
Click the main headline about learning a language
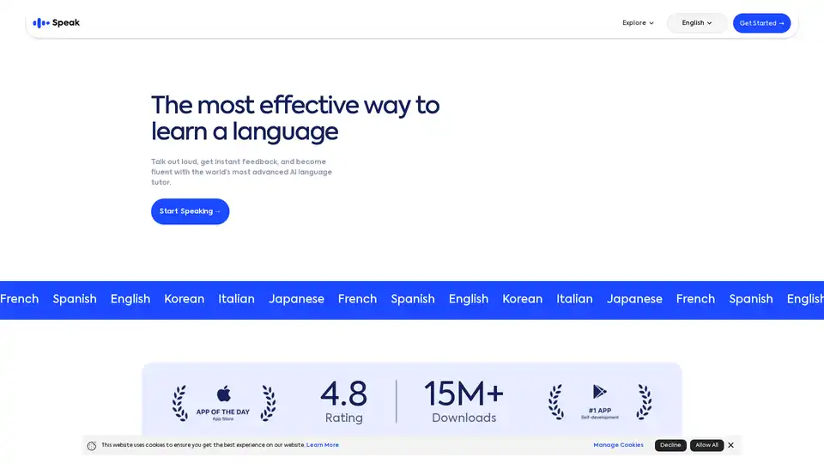[295, 119]
